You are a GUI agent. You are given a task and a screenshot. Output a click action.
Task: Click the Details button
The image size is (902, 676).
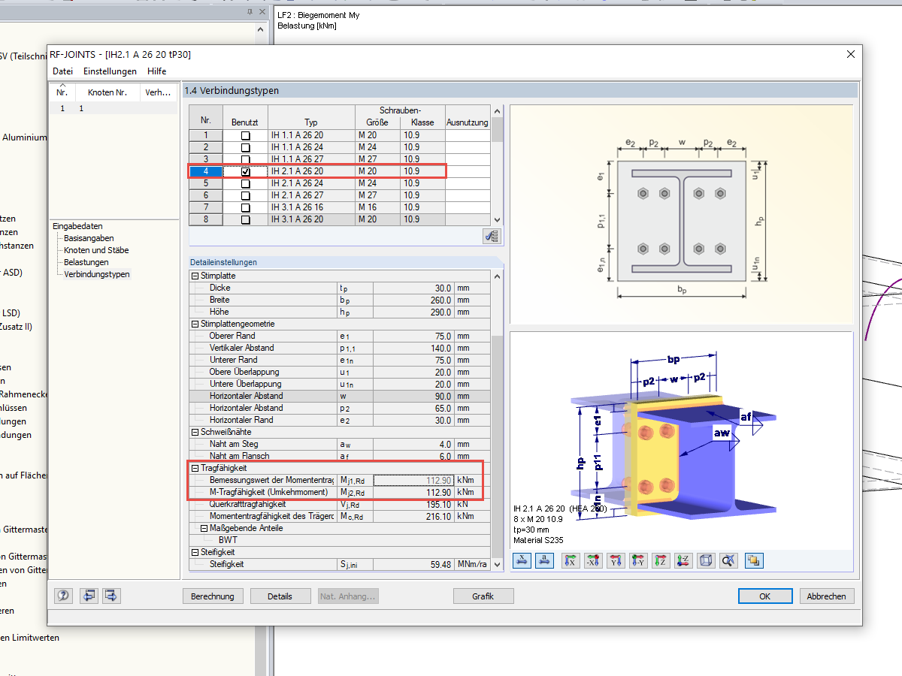click(280, 596)
